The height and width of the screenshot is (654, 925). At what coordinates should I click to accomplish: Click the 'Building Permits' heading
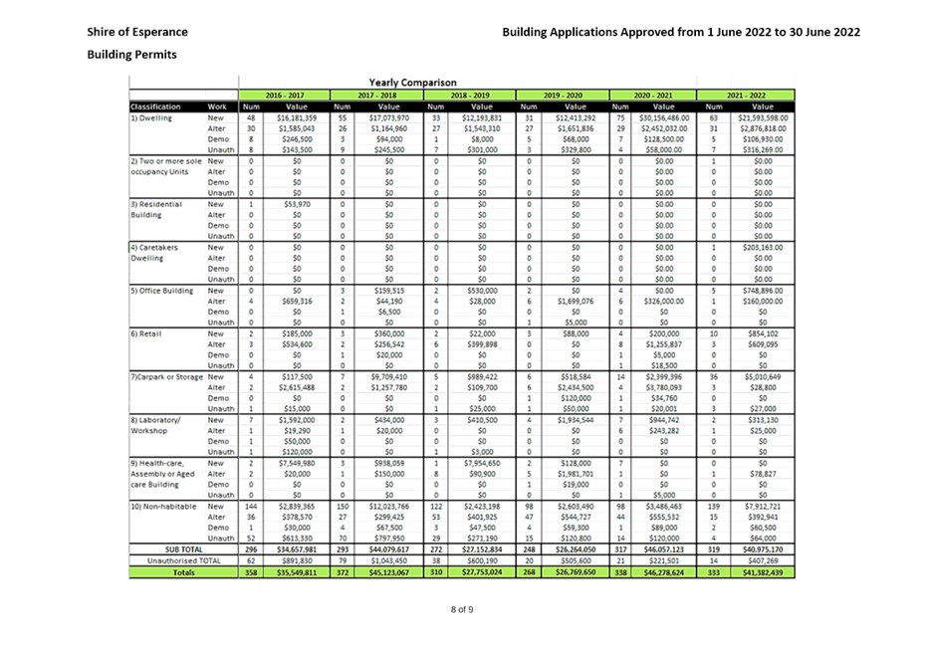point(131,54)
